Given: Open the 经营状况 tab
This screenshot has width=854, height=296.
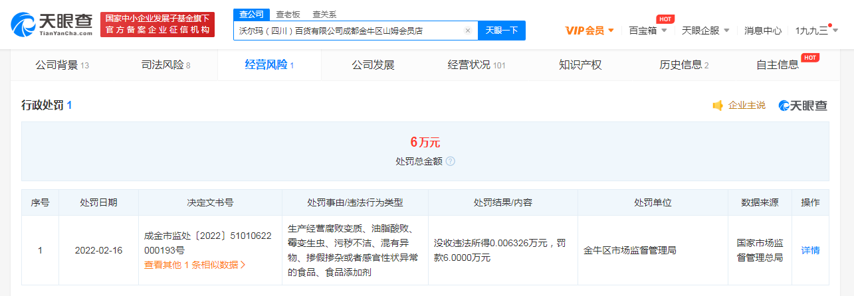Looking at the screenshot, I should (x=476, y=65).
